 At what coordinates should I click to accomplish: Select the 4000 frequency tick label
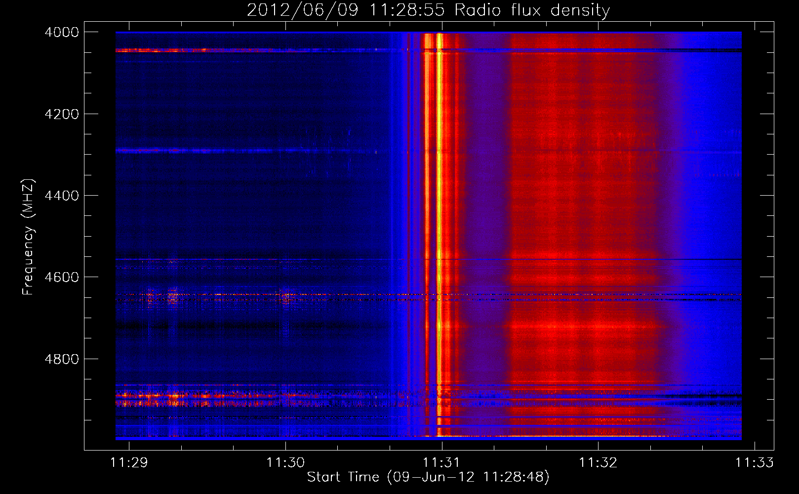[x=62, y=32]
